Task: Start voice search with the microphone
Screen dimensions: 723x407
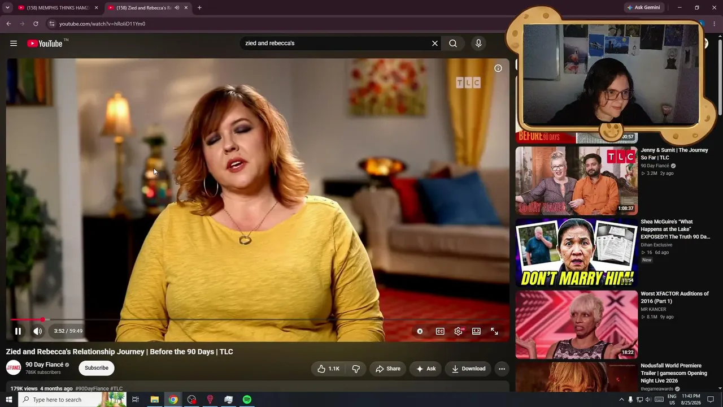Action: [x=478, y=44]
